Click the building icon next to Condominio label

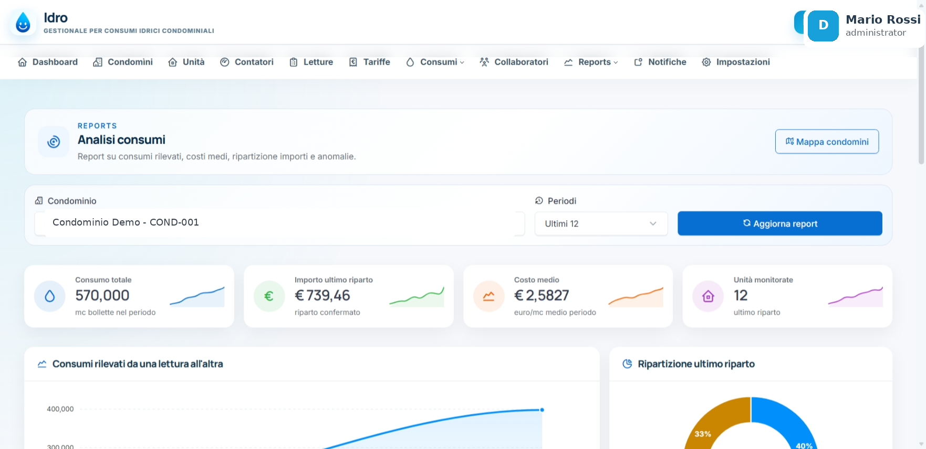click(39, 201)
